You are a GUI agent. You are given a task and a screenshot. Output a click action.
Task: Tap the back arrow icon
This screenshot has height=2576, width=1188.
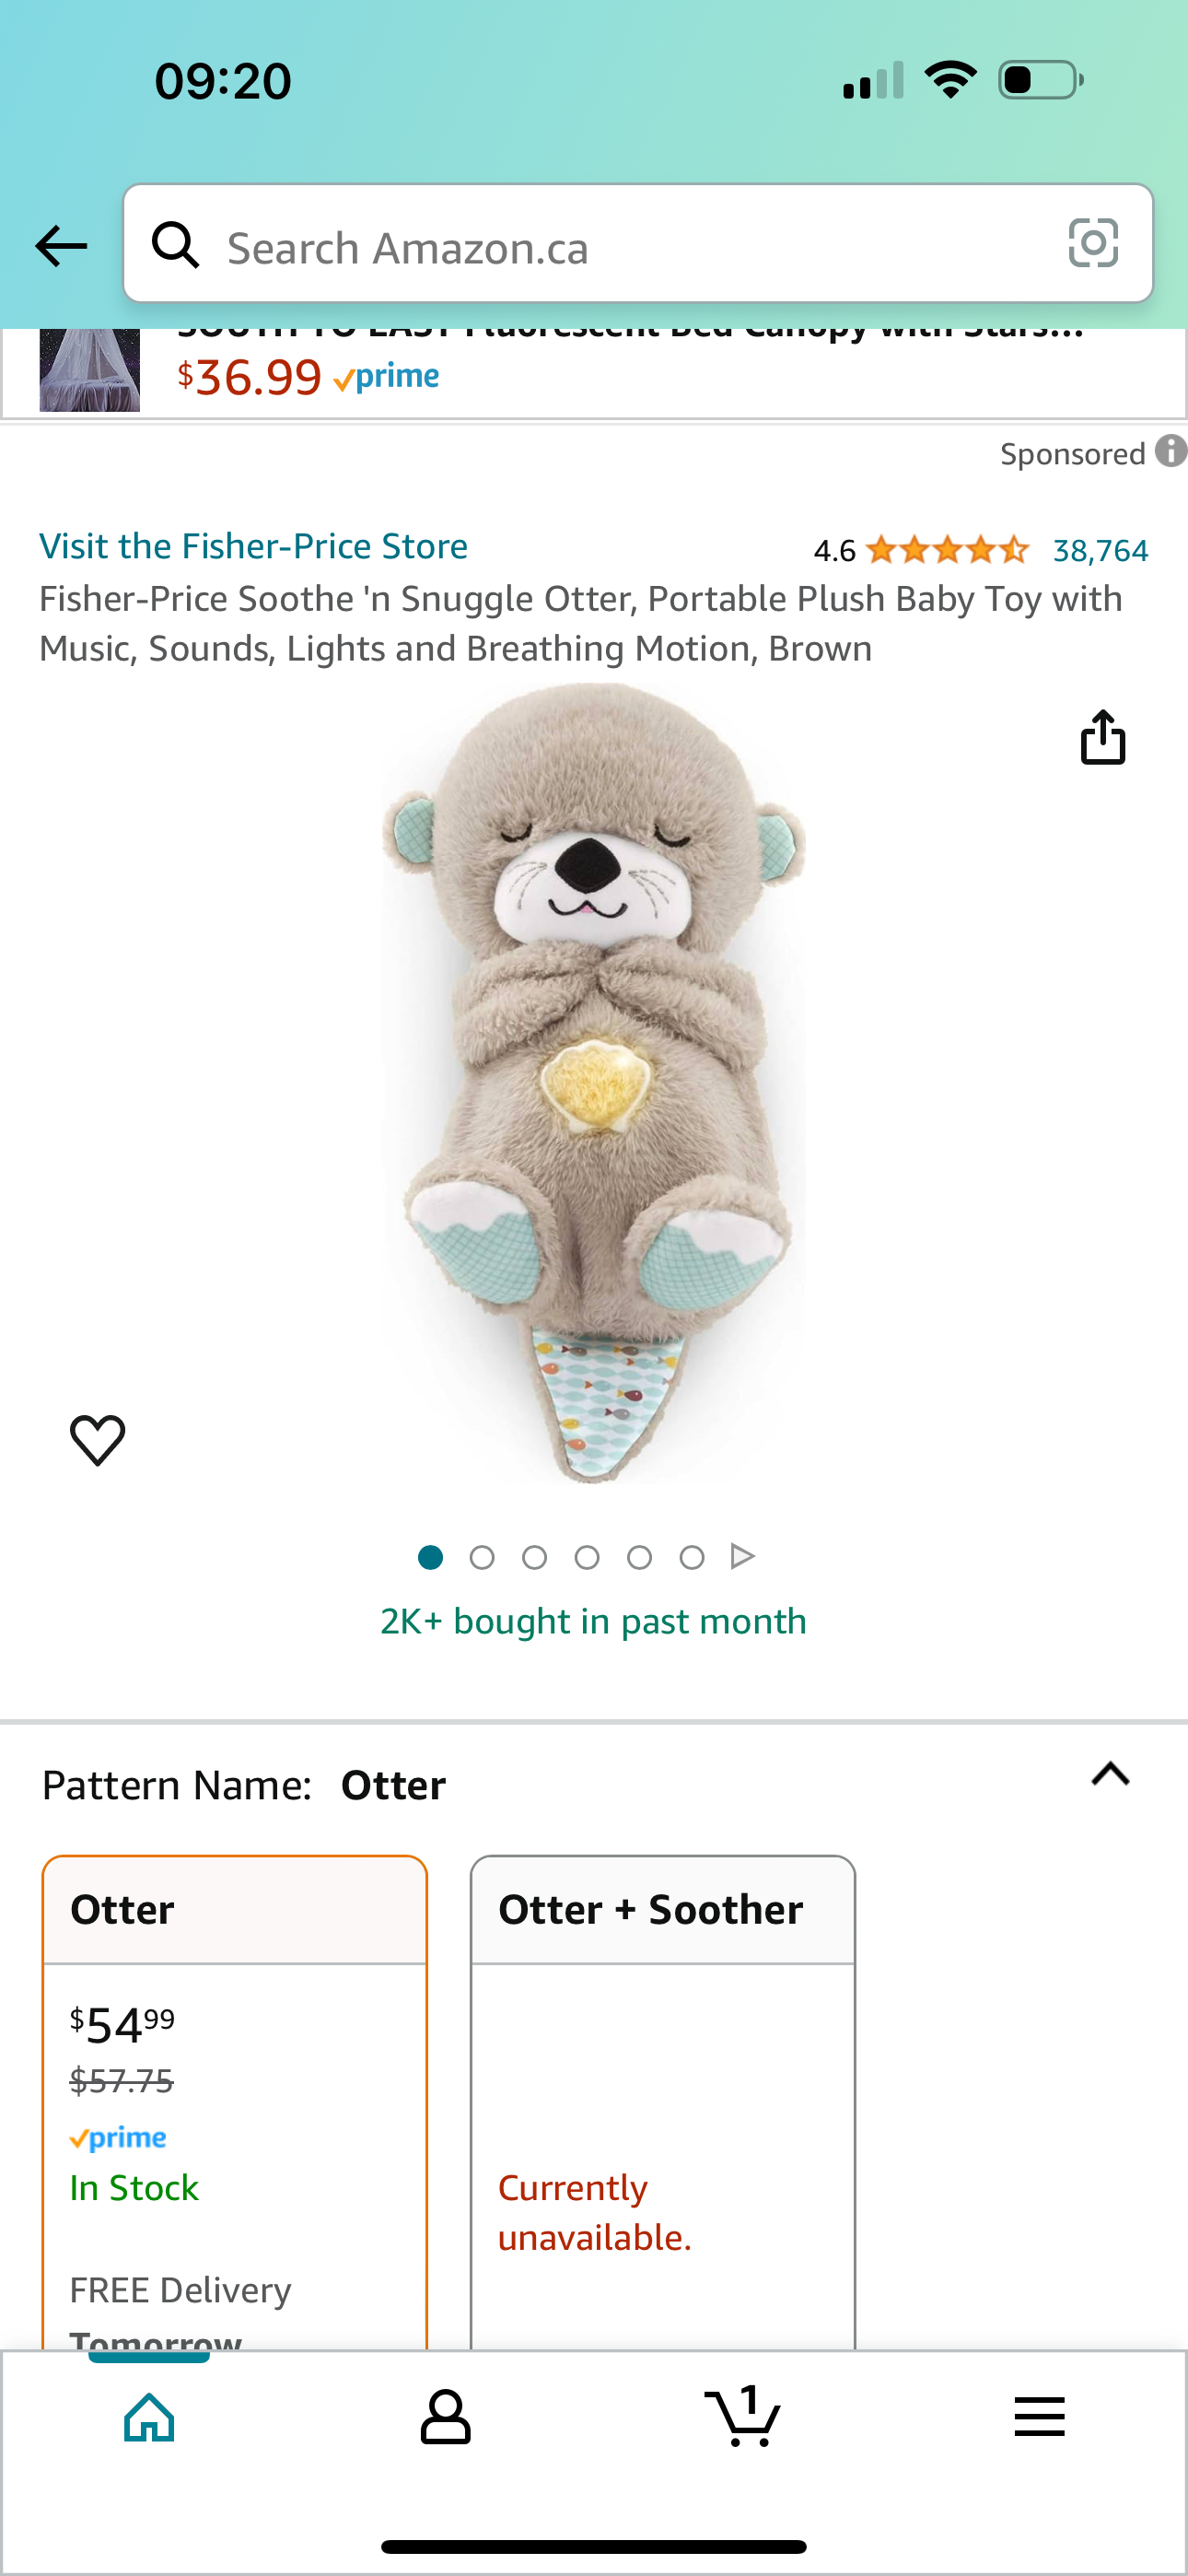point(61,246)
